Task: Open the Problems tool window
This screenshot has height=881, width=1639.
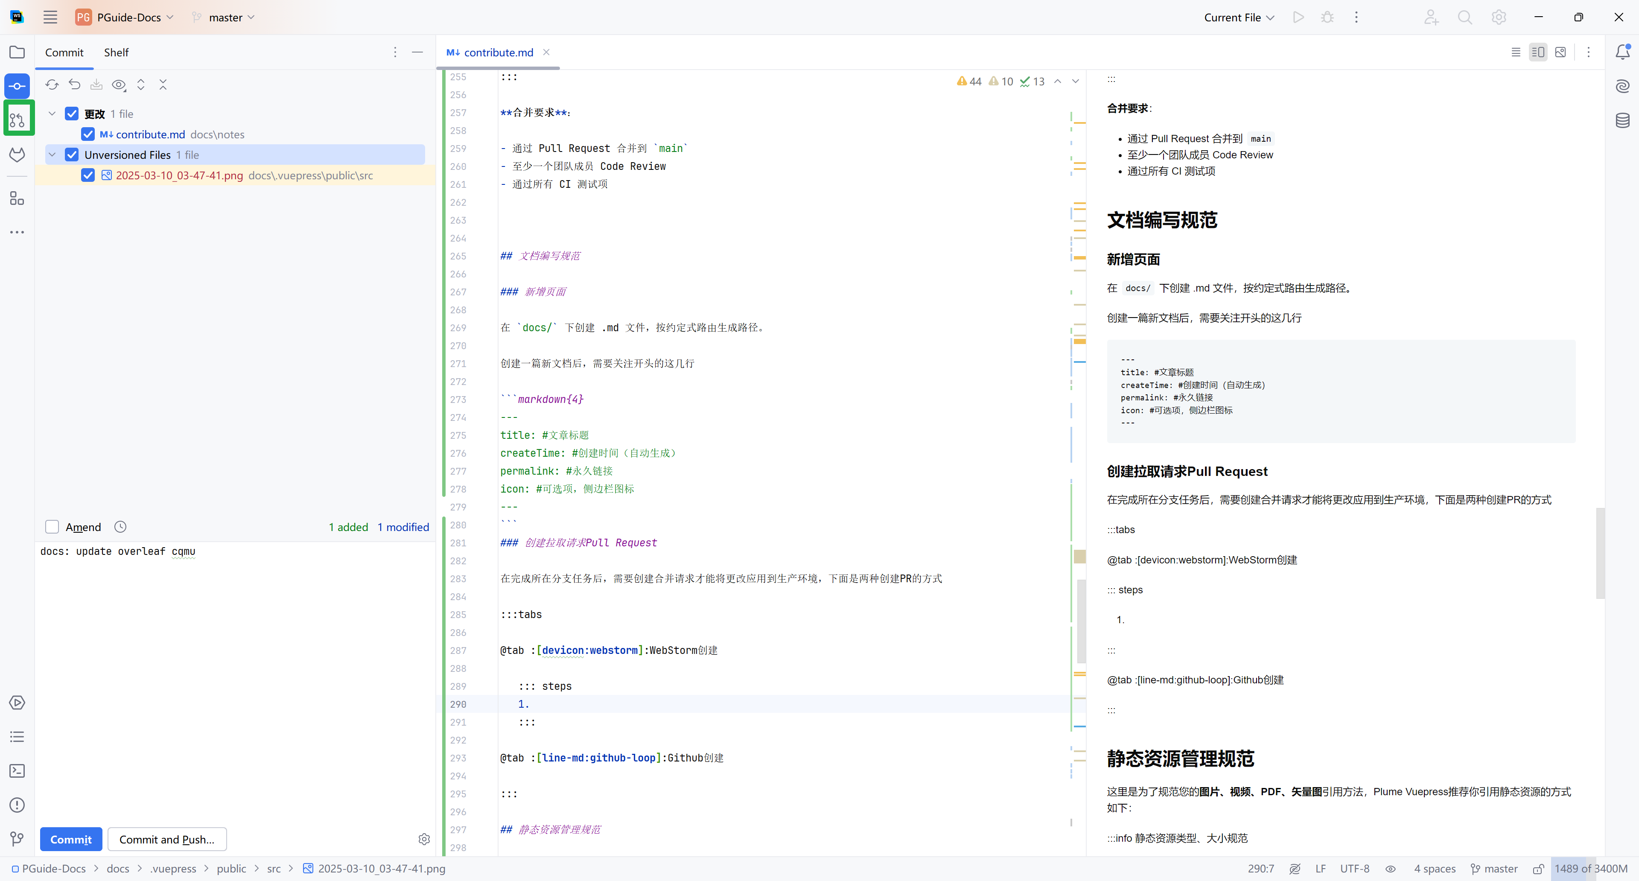Action: pyautogui.click(x=17, y=805)
